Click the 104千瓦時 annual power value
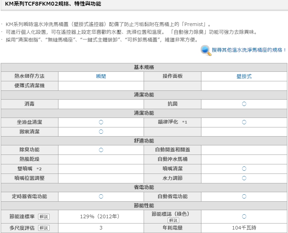288x233 pixels. click(244, 228)
